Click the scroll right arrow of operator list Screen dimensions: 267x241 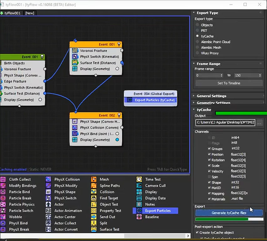tap(188, 236)
